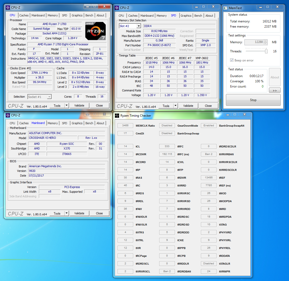Click the Cmd2t 1T field
The width and height of the screenshot is (289, 281).
(x=125, y=133)
